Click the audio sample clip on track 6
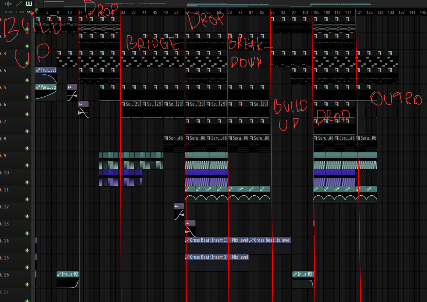Image resolution: width=427 pixels, height=302 pixels. point(83,110)
